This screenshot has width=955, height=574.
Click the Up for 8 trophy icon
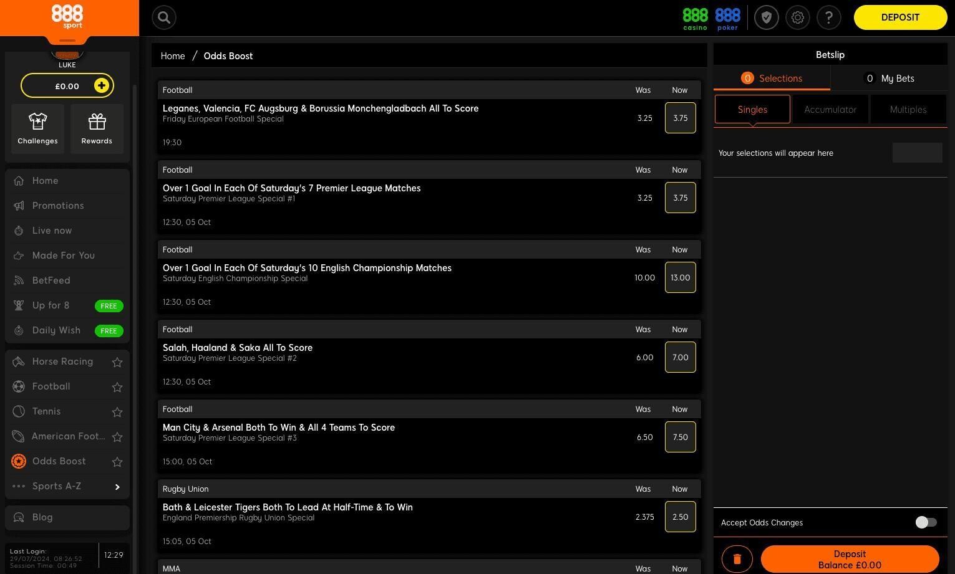pyautogui.click(x=19, y=305)
